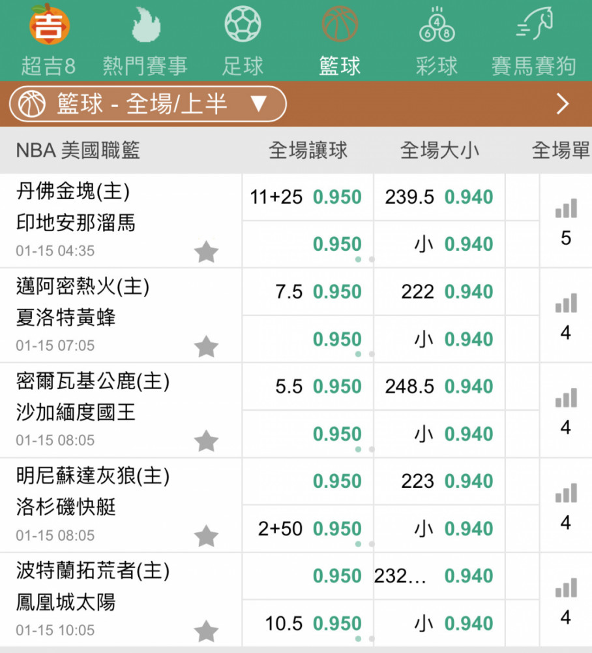Switch to the 超吉8 tab label
The width and height of the screenshot is (592, 653).
click(x=49, y=66)
